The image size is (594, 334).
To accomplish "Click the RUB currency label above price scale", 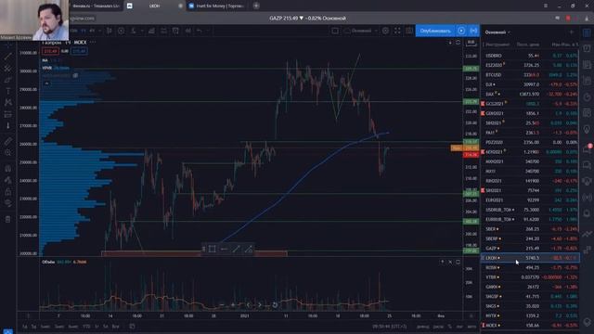I will tap(471, 43).
